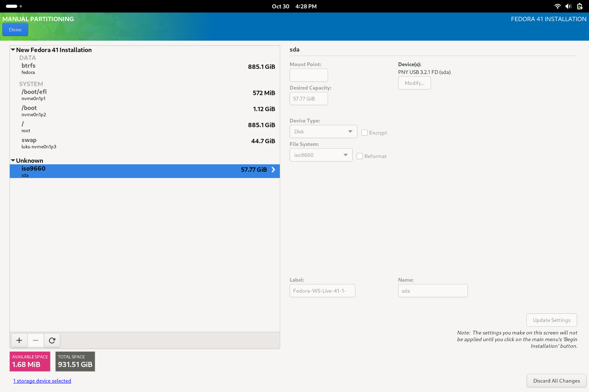Image resolution: width=589 pixels, height=392 pixels.
Task: Select the swap luks-nvme0n1p3 entry
Action: point(145,143)
